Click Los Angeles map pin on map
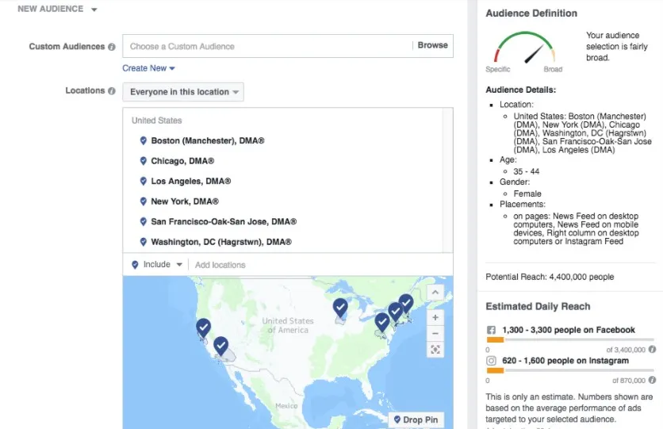This screenshot has height=429, width=663. pyautogui.click(x=220, y=346)
